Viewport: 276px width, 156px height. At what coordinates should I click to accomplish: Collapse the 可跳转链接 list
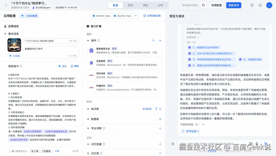203,124
